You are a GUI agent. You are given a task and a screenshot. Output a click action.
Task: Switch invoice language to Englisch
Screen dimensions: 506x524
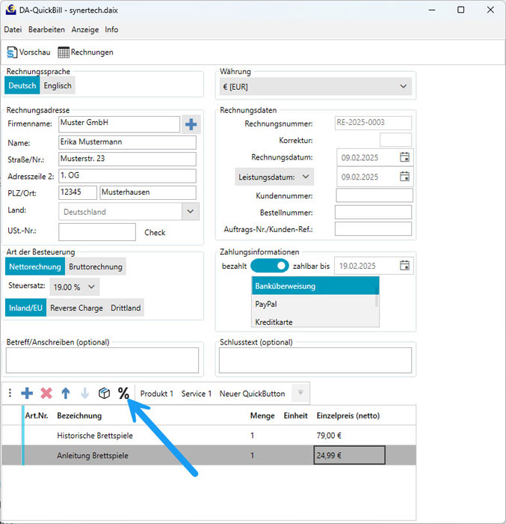pyautogui.click(x=58, y=85)
